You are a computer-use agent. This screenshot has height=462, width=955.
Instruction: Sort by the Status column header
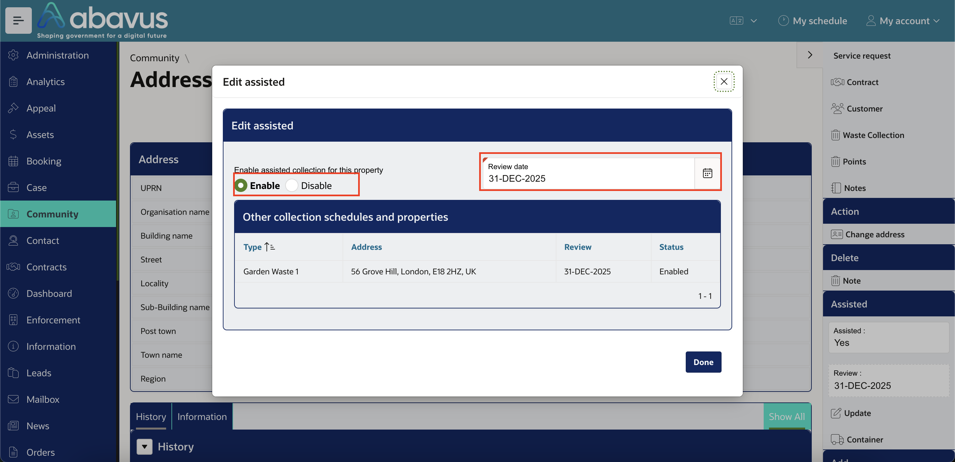point(671,247)
